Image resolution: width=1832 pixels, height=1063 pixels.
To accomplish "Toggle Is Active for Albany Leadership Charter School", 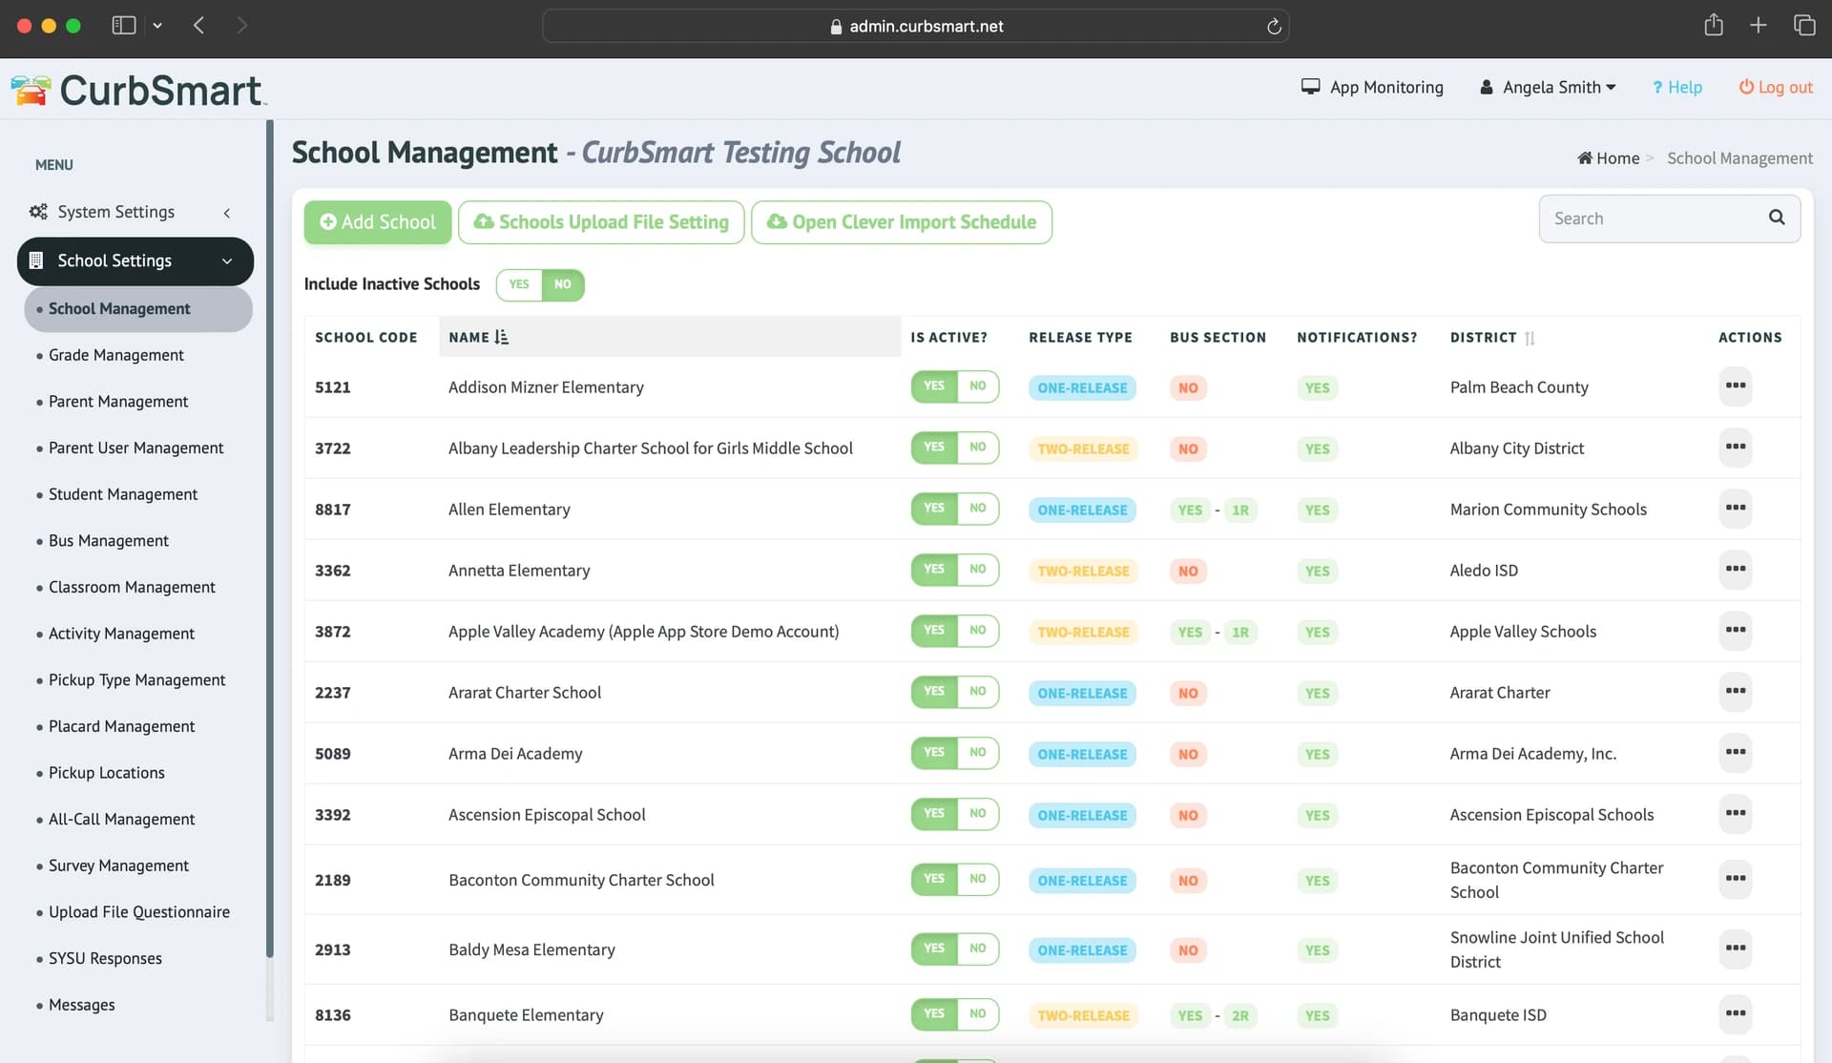I will tap(954, 448).
